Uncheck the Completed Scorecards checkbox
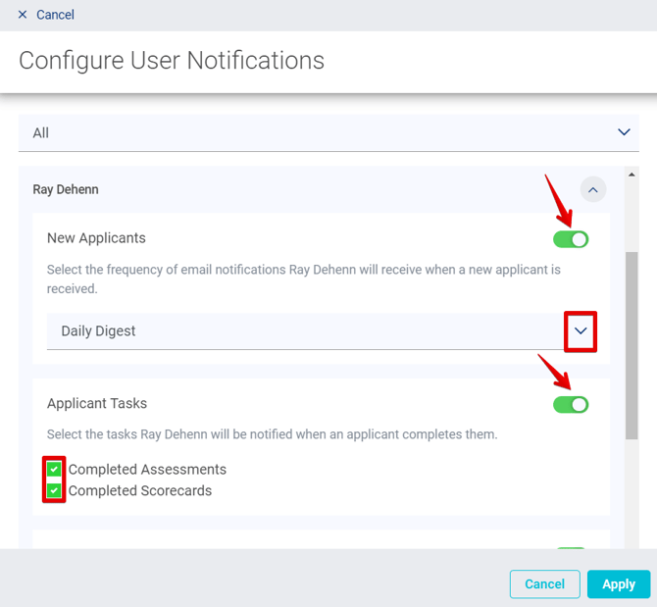 pyautogui.click(x=54, y=490)
